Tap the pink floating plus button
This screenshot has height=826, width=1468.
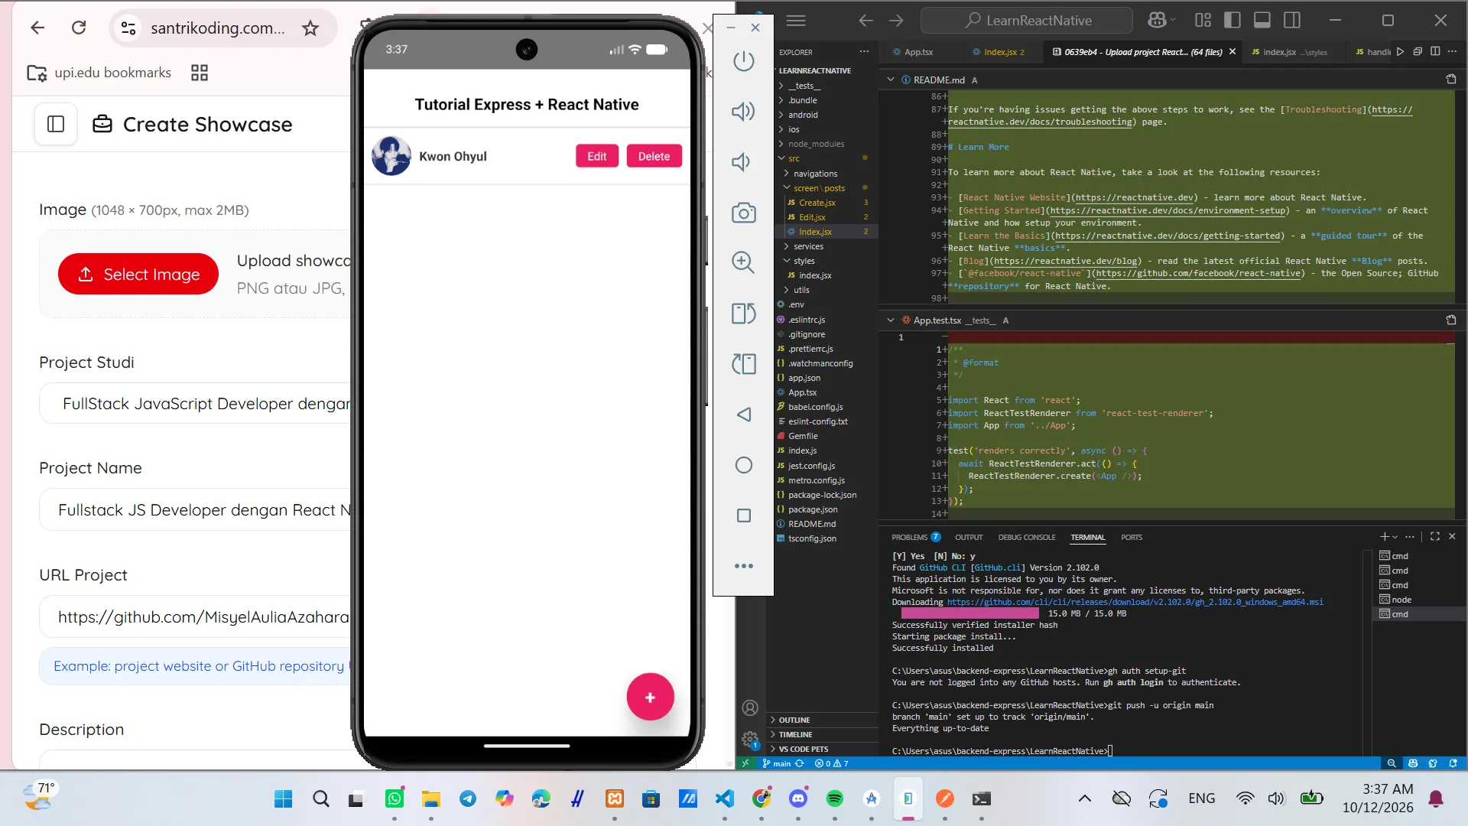(x=650, y=698)
